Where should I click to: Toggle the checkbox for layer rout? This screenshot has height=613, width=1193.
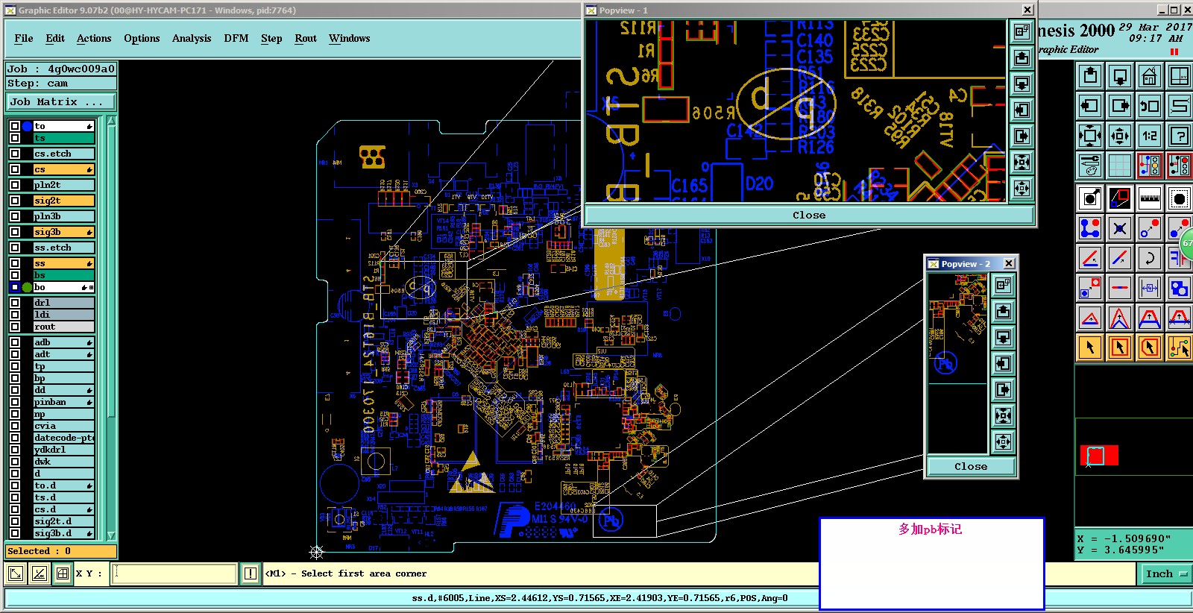(15, 327)
